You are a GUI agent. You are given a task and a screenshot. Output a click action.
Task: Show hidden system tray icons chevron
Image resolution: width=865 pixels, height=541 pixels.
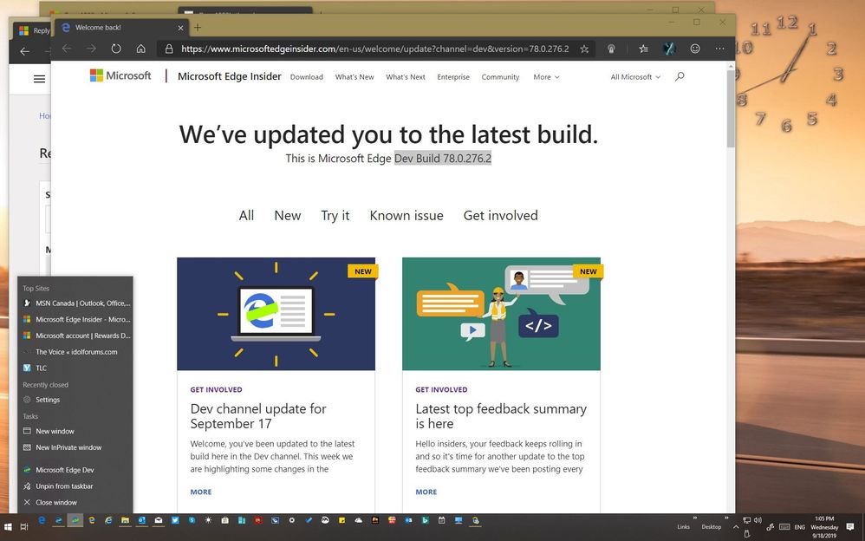tap(736, 526)
